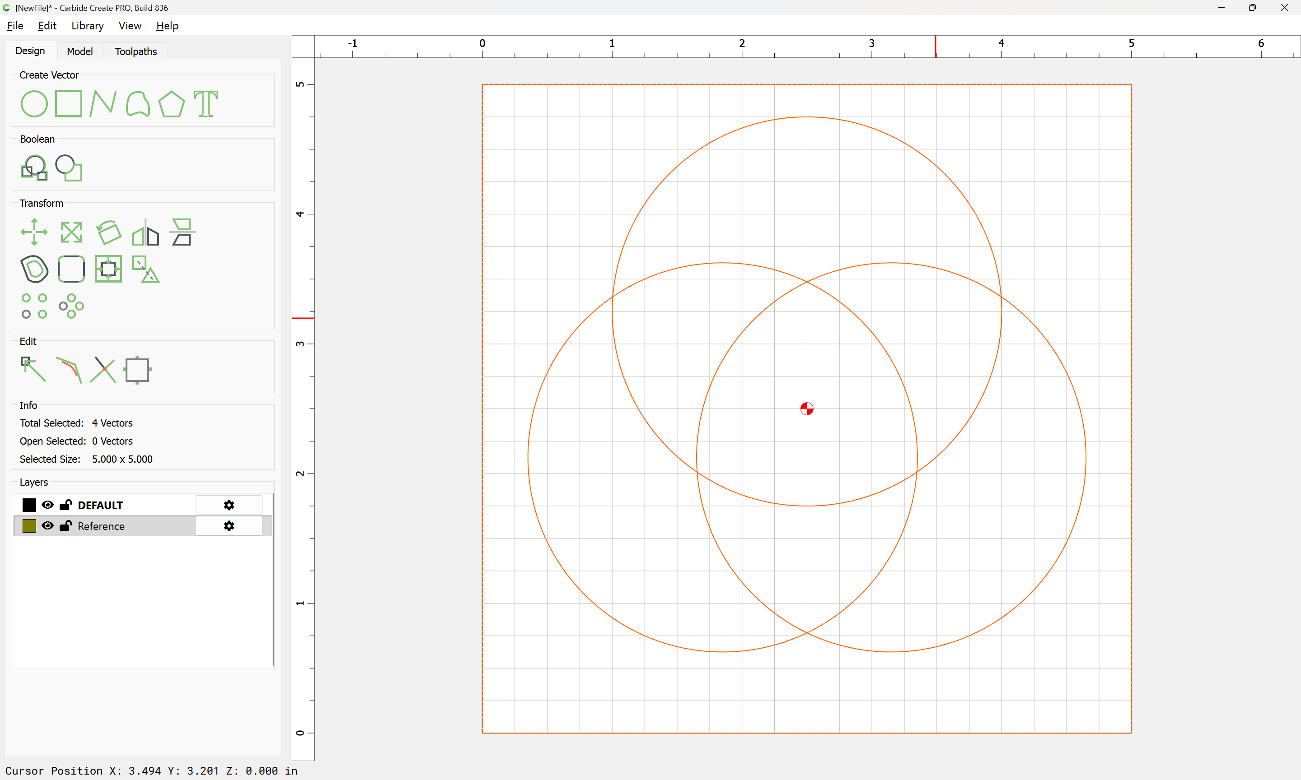The width and height of the screenshot is (1301, 780).
Task: Lock the DEFAULT layer
Action: coord(65,505)
